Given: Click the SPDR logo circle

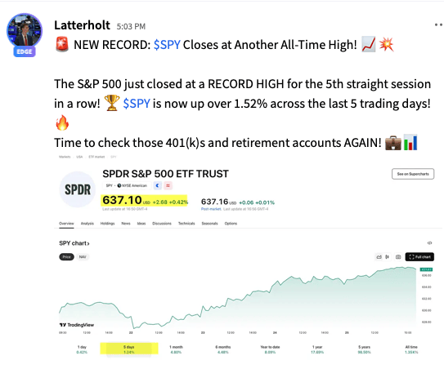Looking at the screenshot, I should [x=78, y=189].
